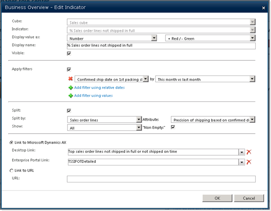Click Add filter using values link
The height and width of the screenshot is (211, 271).
[x=93, y=96]
